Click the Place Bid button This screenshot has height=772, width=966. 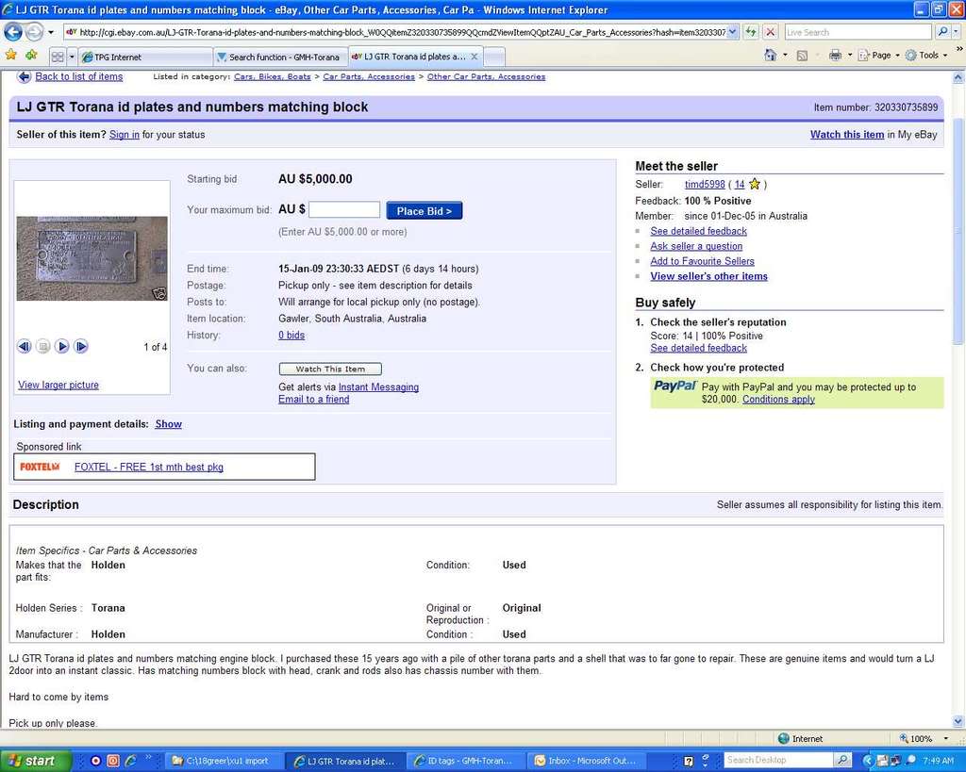[424, 211]
